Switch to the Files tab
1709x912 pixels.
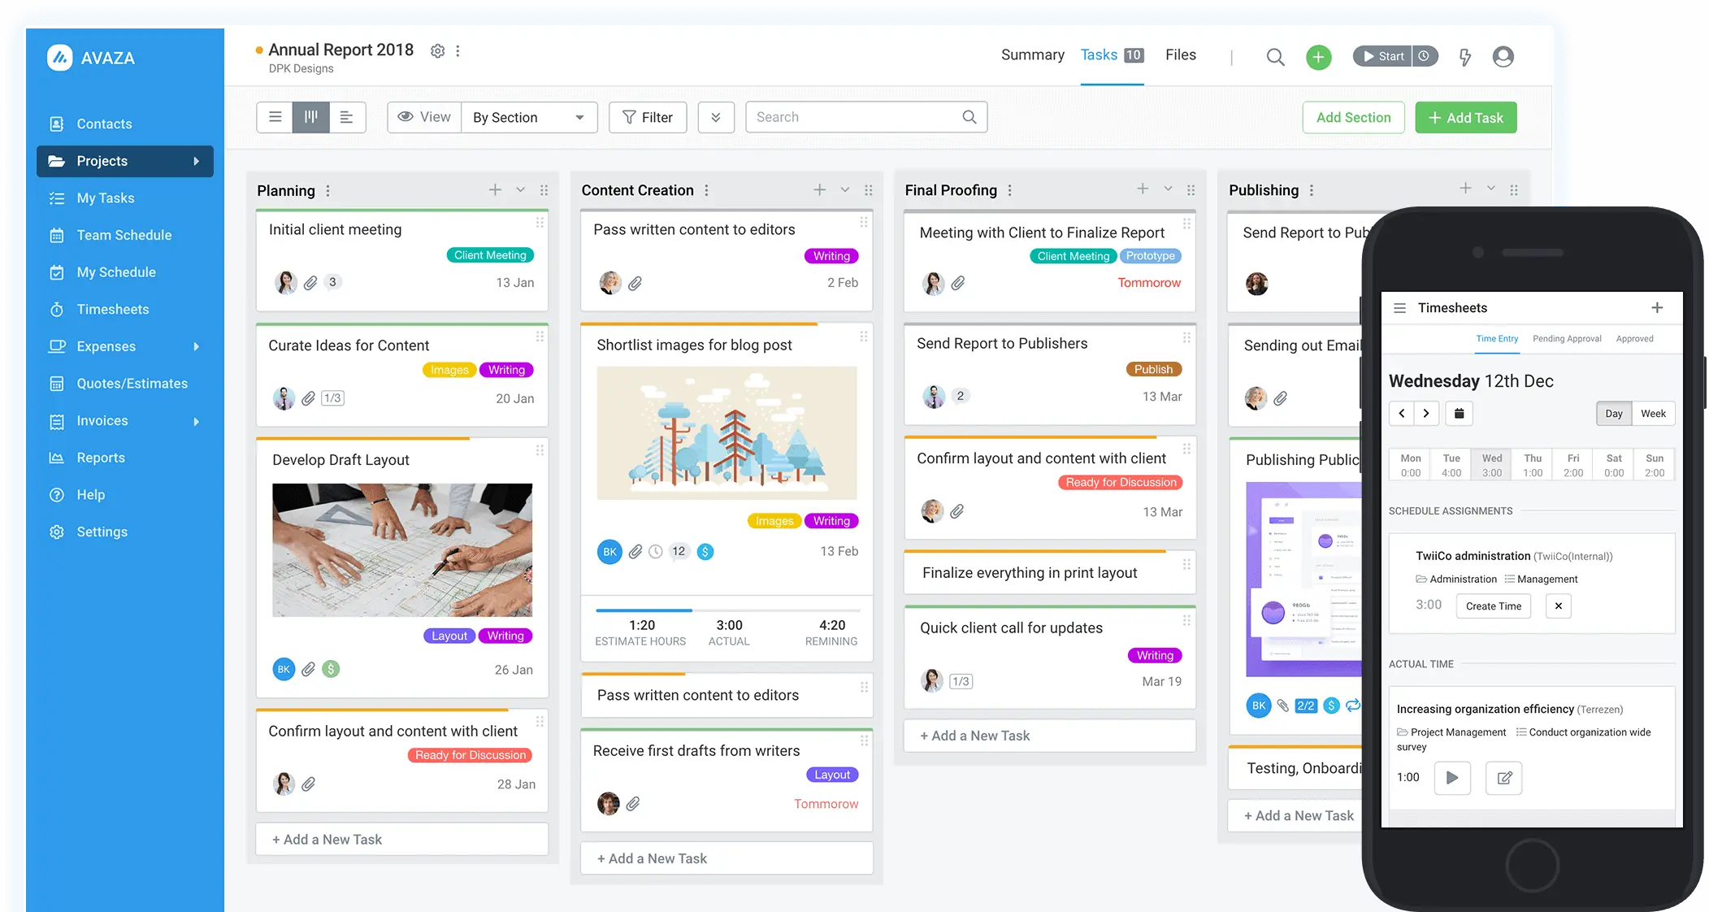1181,54
